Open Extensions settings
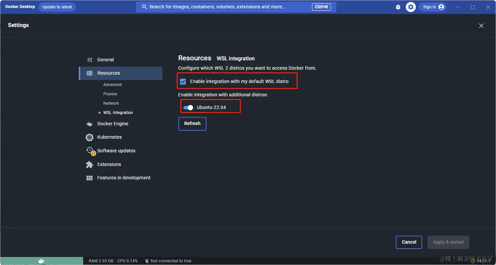This screenshot has width=496, height=265. [x=109, y=164]
